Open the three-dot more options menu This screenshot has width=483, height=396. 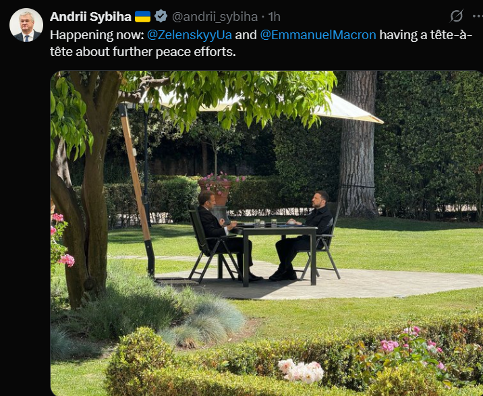pos(478,16)
